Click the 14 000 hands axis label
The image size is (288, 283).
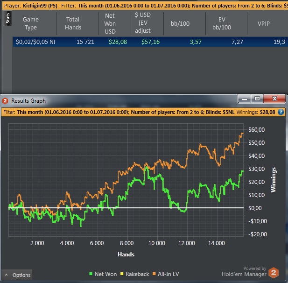click(217, 243)
